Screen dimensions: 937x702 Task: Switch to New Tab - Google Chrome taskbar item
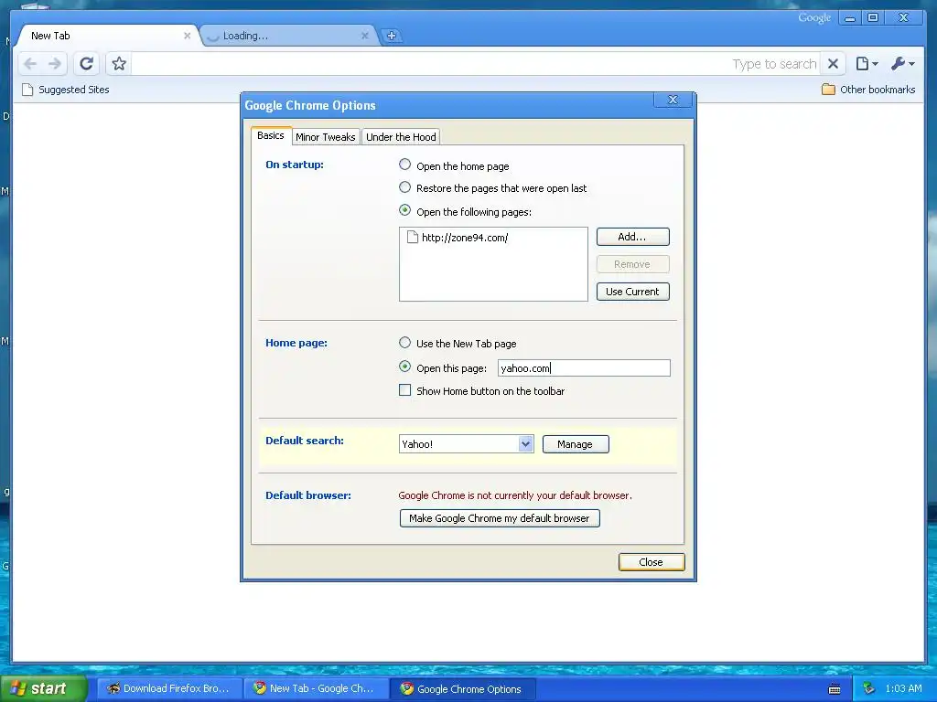click(x=316, y=688)
